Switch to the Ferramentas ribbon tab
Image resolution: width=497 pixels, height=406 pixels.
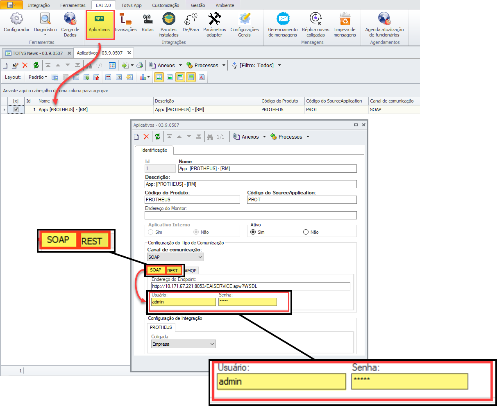73,5
